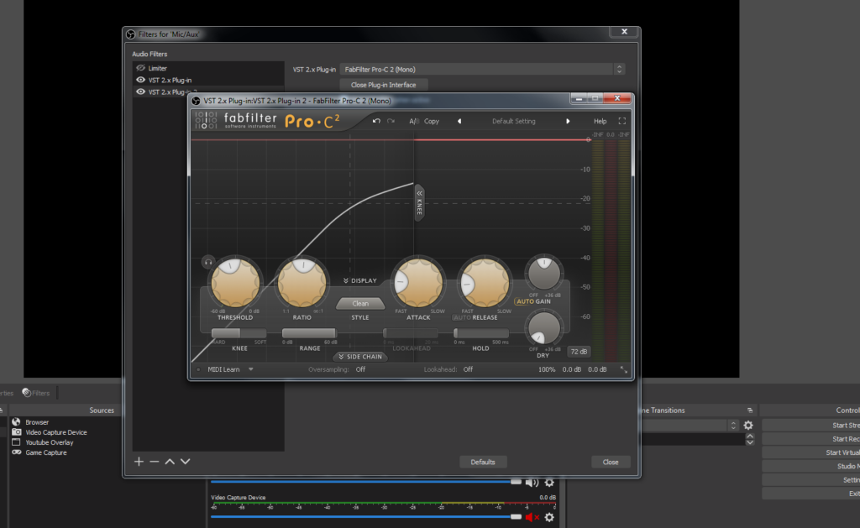
Task: Click the Defaults button in Filters dialog
Action: coord(483,463)
